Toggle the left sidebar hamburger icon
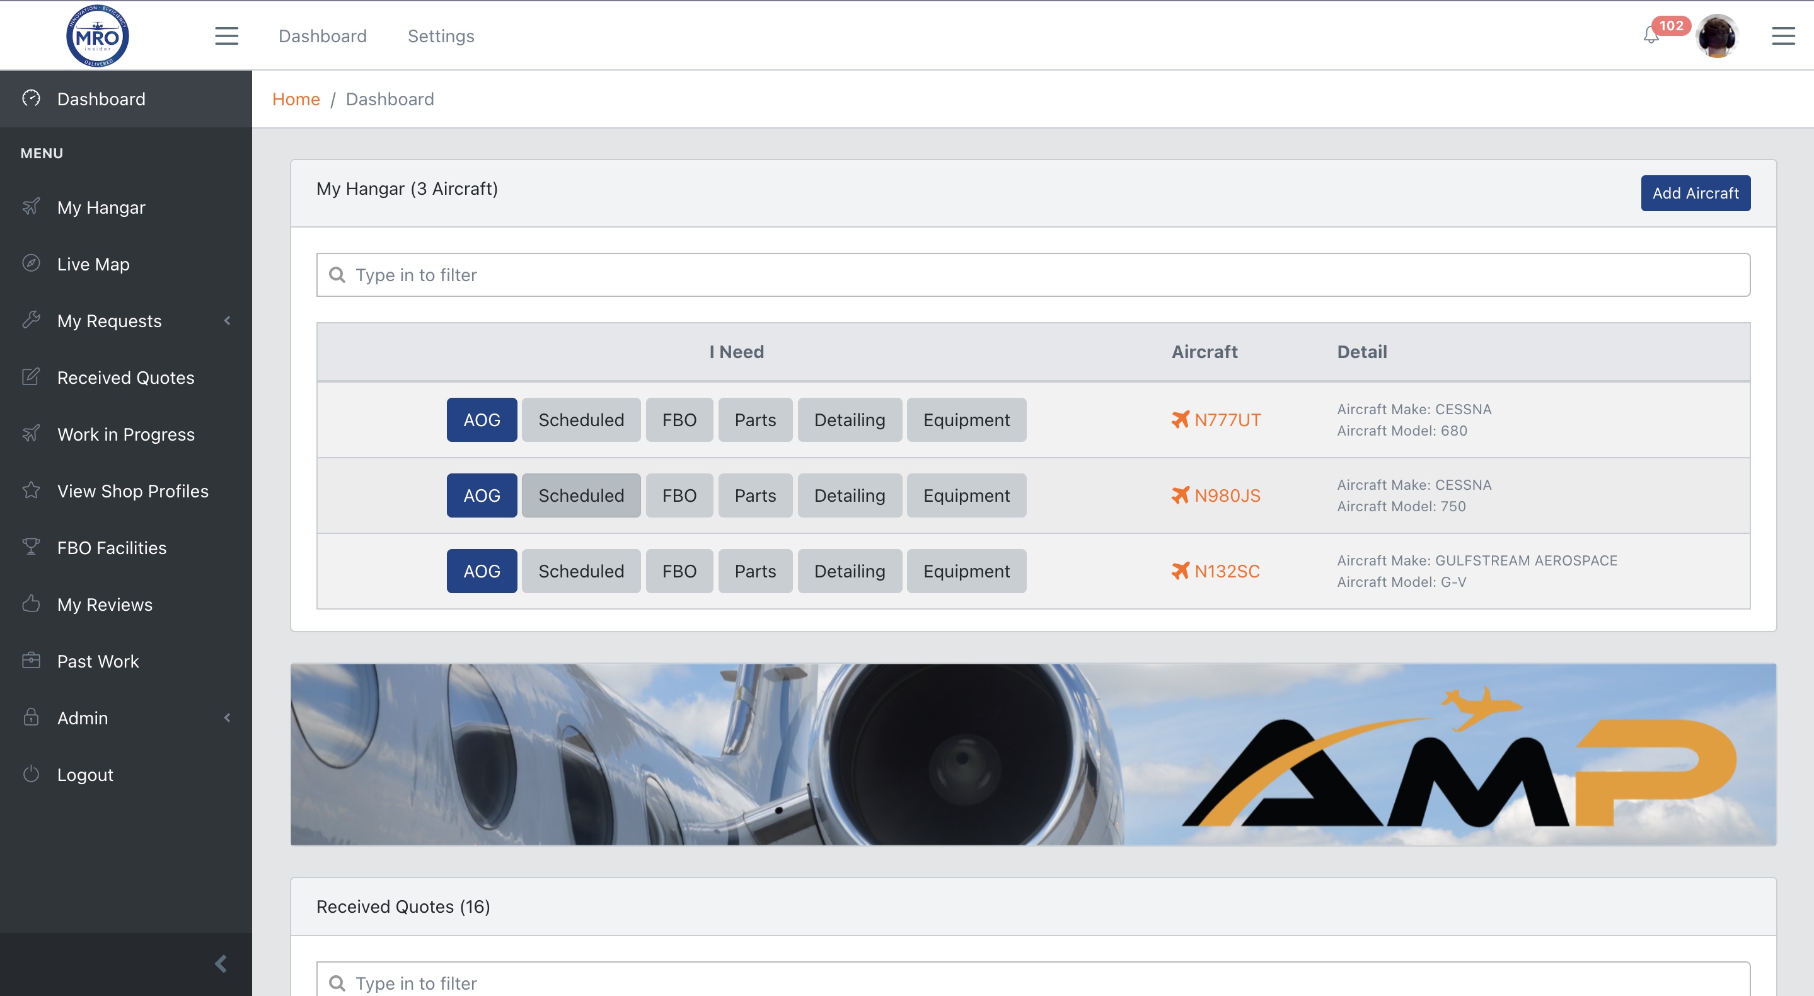Screen dimensions: 1814x996 pyautogui.click(x=226, y=36)
